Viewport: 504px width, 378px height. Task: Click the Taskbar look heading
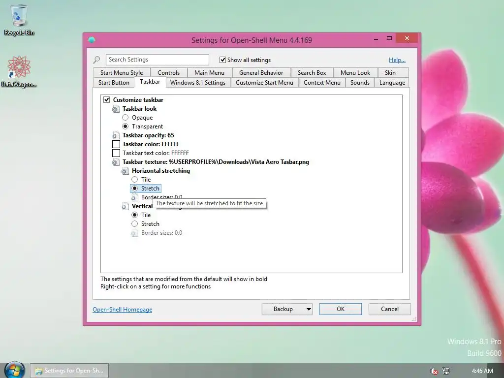point(139,109)
